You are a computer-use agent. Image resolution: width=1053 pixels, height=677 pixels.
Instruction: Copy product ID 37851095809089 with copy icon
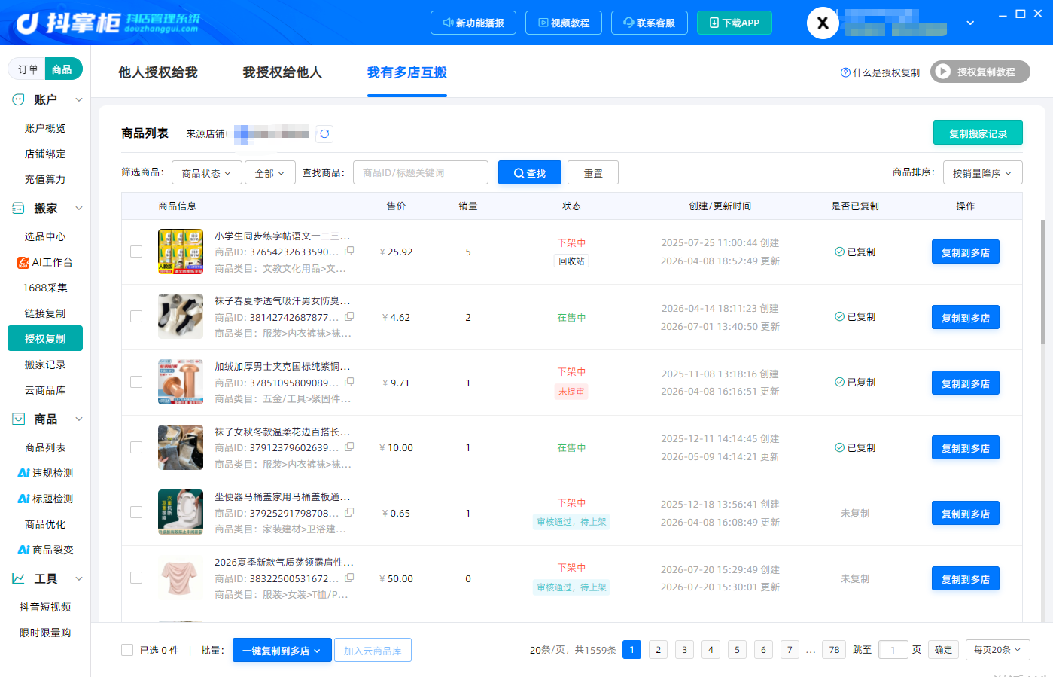click(x=349, y=383)
